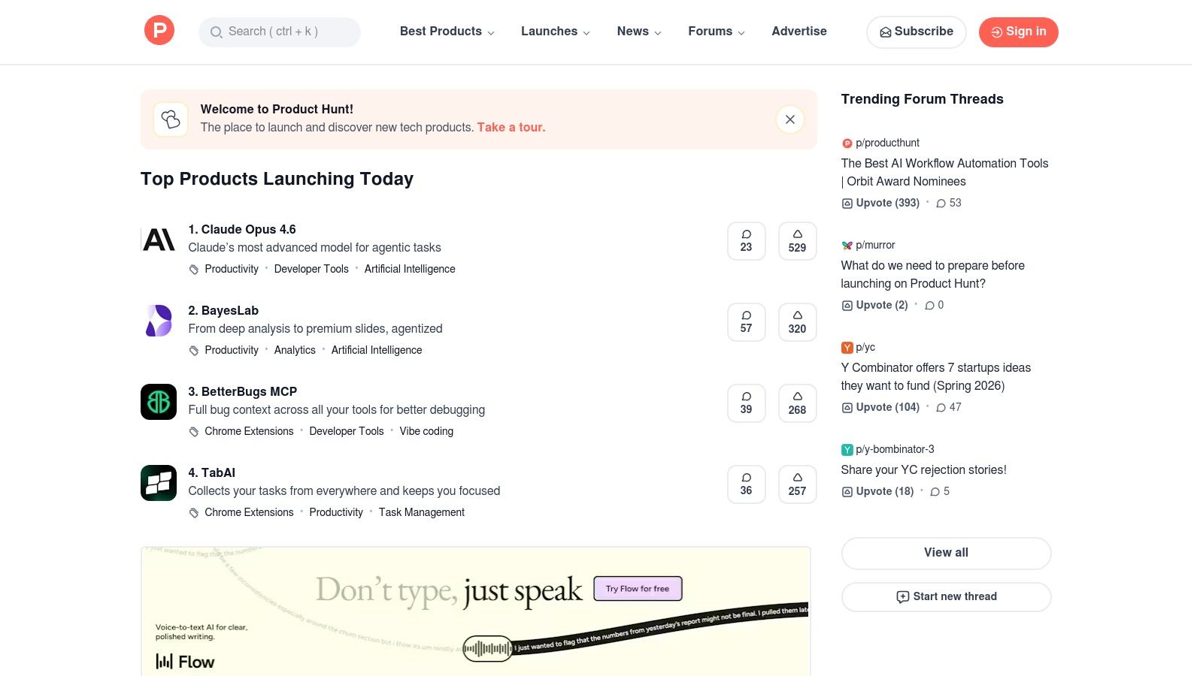Upvote BetterBugs MCP with 268 votes
This screenshot has height=676, width=1203.
[x=797, y=403]
